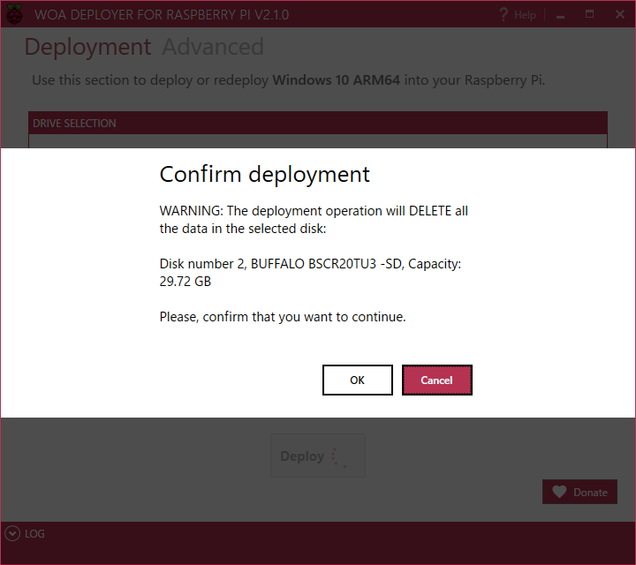Click the Donate button

579,492
